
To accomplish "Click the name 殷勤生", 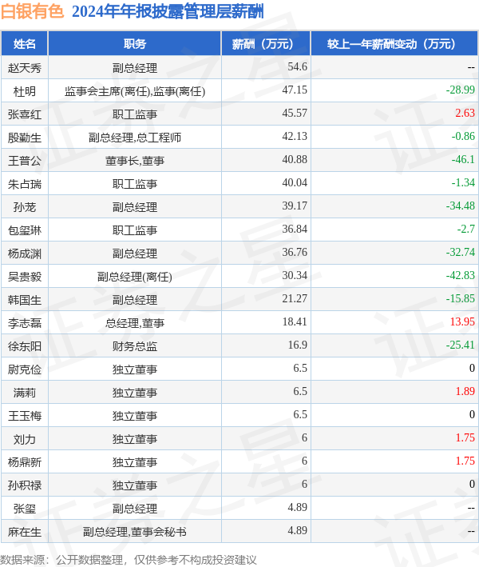I will 25,138.
